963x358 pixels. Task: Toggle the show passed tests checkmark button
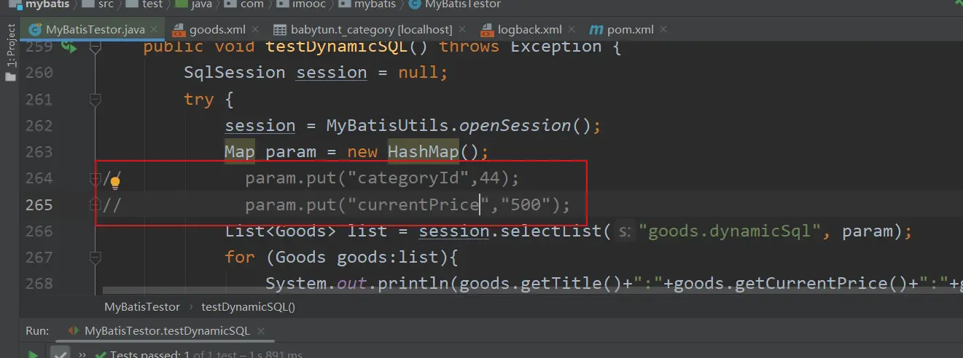(x=60, y=354)
